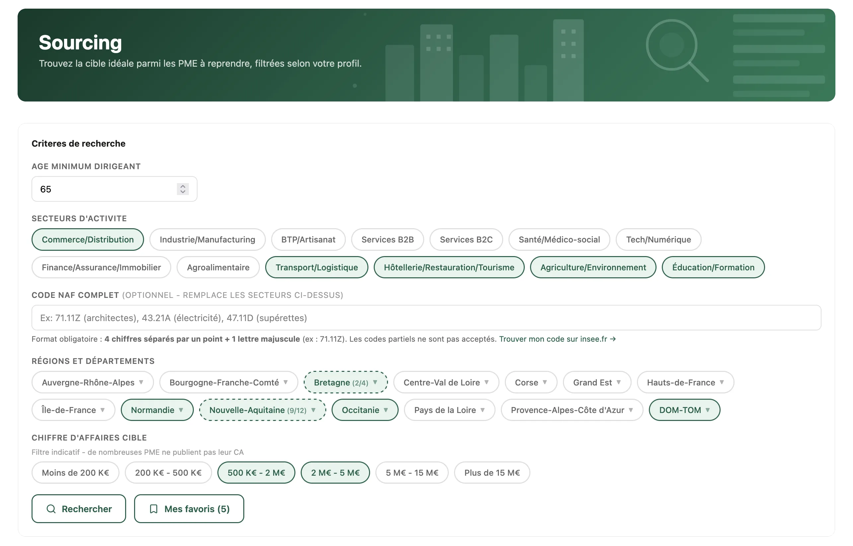Viewport: 853px width, 546px height.
Task: Click the magnifier icon in Rechercher button
Action: (51, 509)
